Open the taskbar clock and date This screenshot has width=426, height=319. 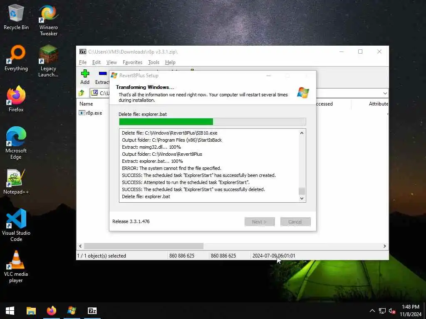click(411, 311)
